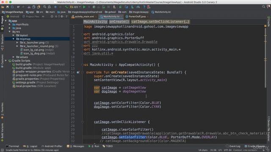Fold the setOnClickListener block at line 27
This screenshot has height=152, width=271.
(83, 122)
